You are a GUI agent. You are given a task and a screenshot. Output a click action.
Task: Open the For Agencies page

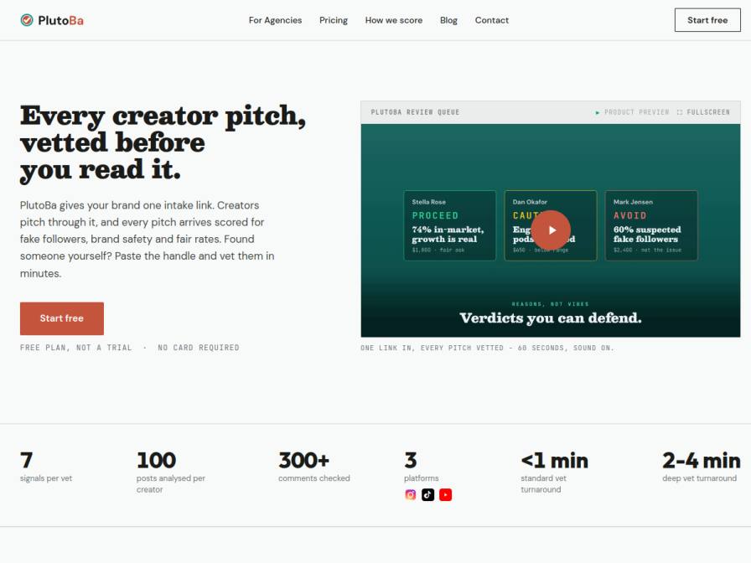[x=275, y=20]
